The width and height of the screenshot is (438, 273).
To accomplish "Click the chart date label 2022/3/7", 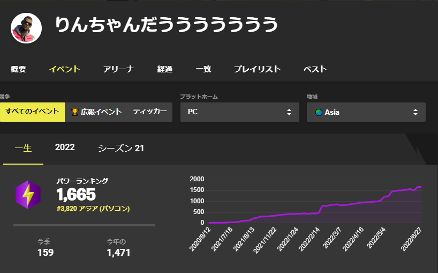I will point(332,238).
